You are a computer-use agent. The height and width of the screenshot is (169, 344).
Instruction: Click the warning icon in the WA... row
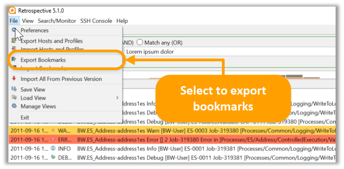(x=53, y=131)
